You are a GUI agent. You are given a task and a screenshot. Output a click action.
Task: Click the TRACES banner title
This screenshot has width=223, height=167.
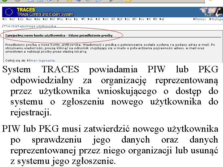click(26, 10)
